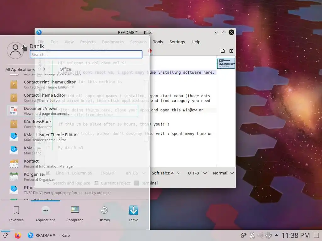Click the launcher application list scrollbar
Viewport: 322px width, 241px height.
point(146,111)
